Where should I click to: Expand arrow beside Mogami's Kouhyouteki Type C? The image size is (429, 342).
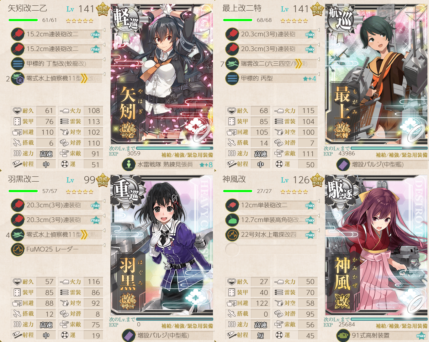pyautogui.click(x=318, y=74)
